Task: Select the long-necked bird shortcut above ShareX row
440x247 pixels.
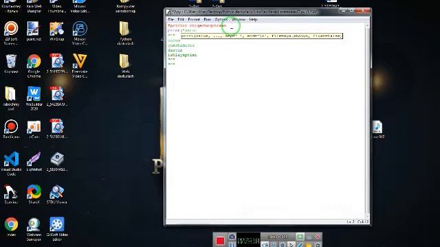Action: (11, 194)
